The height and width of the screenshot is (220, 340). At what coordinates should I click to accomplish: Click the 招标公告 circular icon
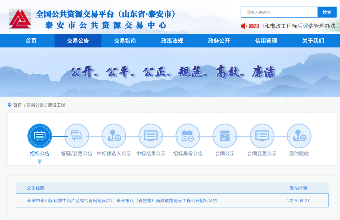coord(40,136)
